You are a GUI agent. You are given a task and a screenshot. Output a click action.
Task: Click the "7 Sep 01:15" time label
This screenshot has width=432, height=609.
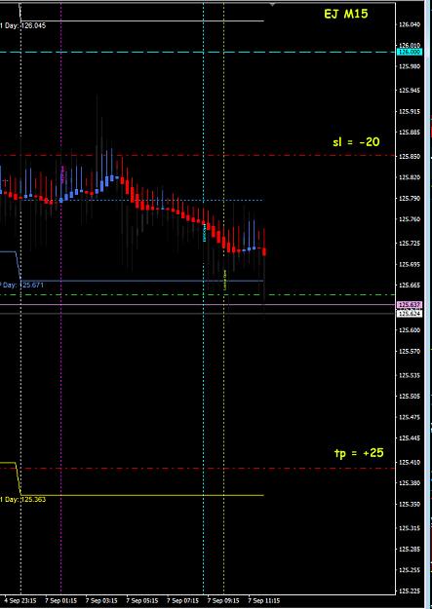(x=60, y=600)
